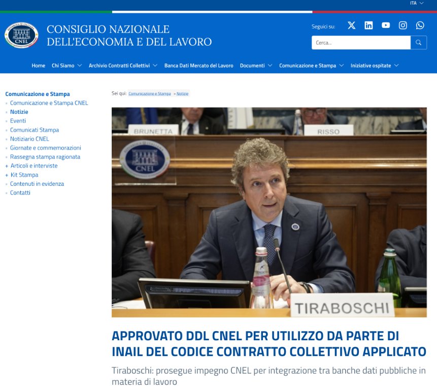The image size is (437, 391).
Task: Click the article headline Approvato DDL CNEL
Action: [269, 344]
